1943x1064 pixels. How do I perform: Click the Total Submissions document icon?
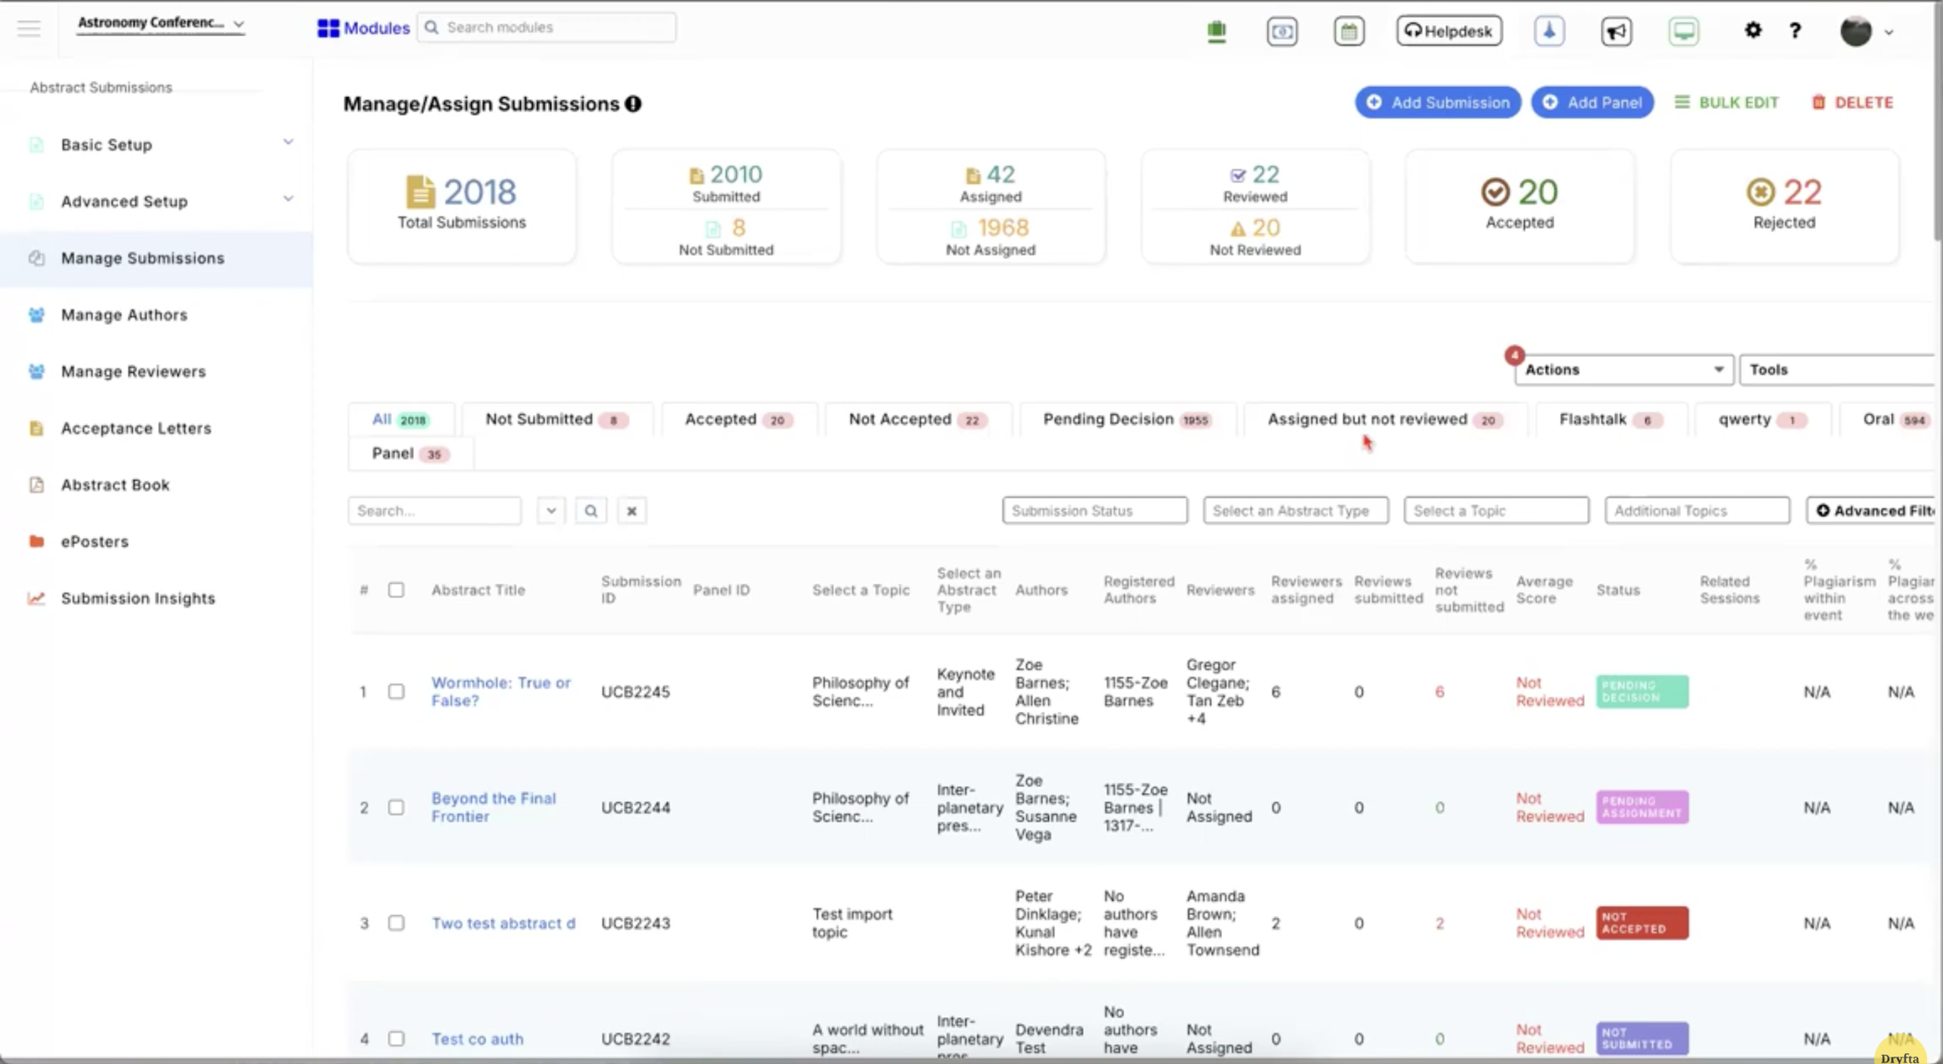[420, 192]
